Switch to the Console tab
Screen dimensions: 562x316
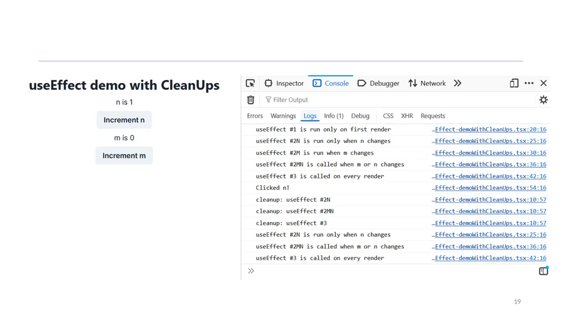[330, 84]
